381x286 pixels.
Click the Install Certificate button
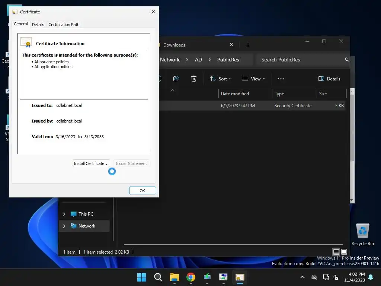click(92, 163)
